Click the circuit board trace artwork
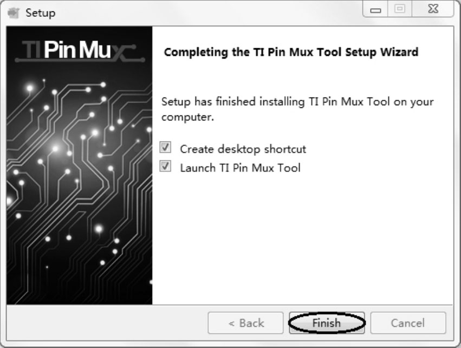This screenshot has height=348, width=461. (80, 188)
